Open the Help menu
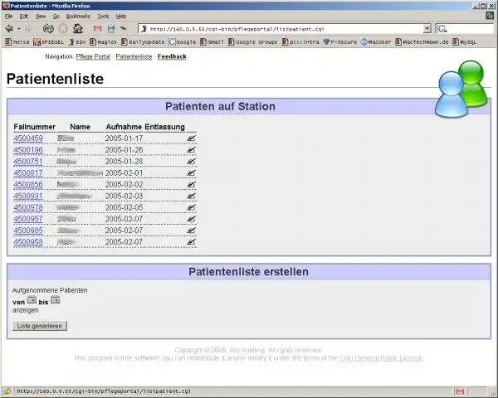Screen dimensions: 498x398 121,17
